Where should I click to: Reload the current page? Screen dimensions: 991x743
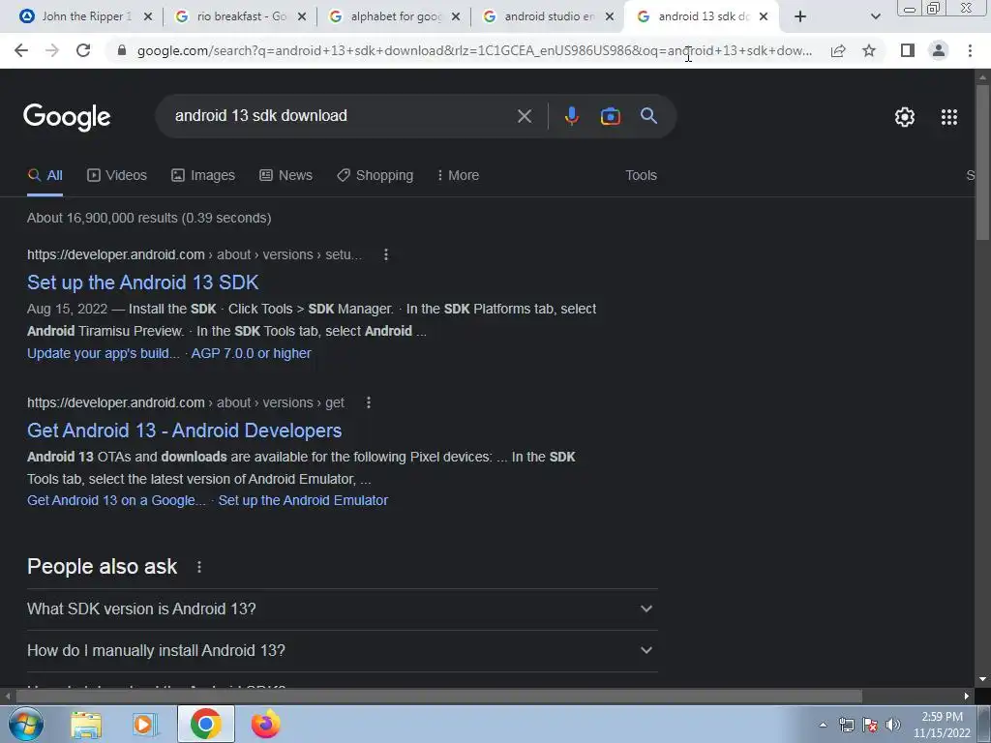pyautogui.click(x=83, y=50)
